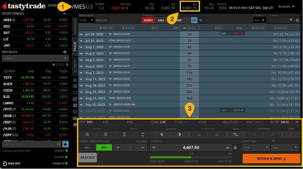This screenshot has height=169, width=303.
Task: Open the Positions tab
Action: (75, 27)
